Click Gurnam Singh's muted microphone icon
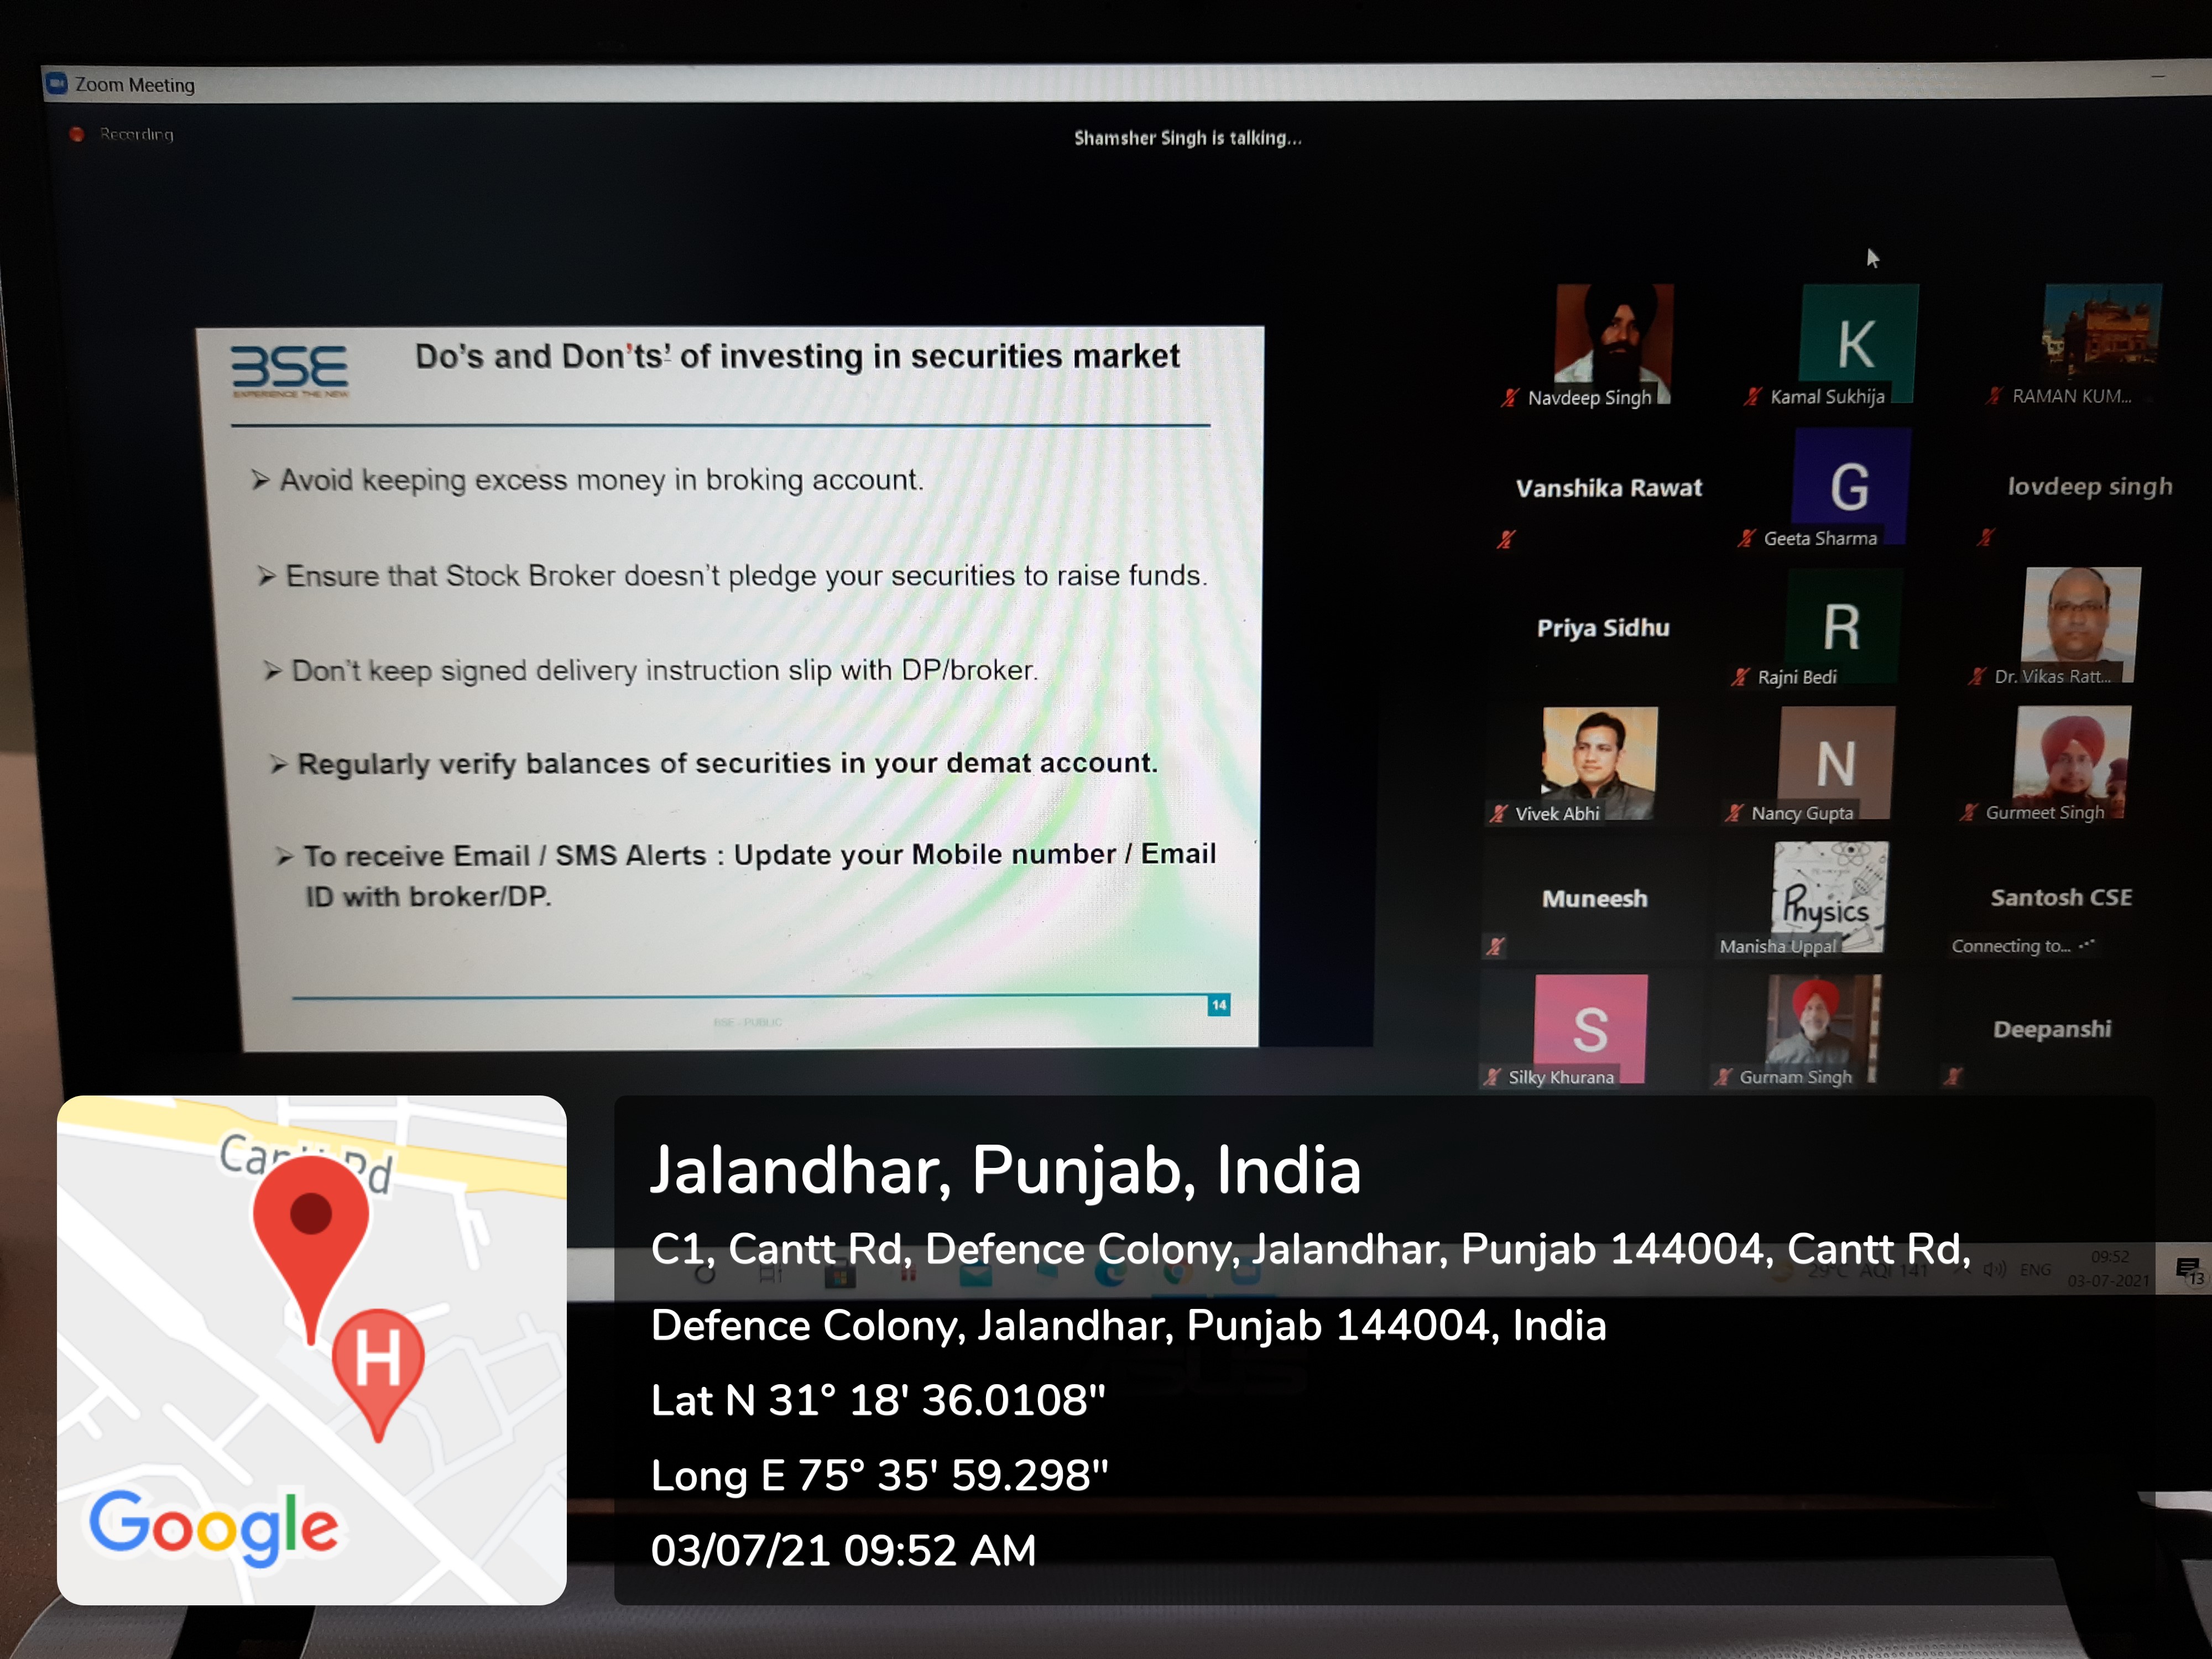Image resolution: width=2212 pixels, height=1659 pixels. [1723, 1077]
